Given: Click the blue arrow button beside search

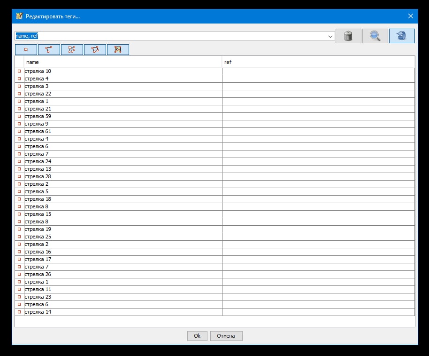Looking at the screenshot, I should click(x=402, y=36).
